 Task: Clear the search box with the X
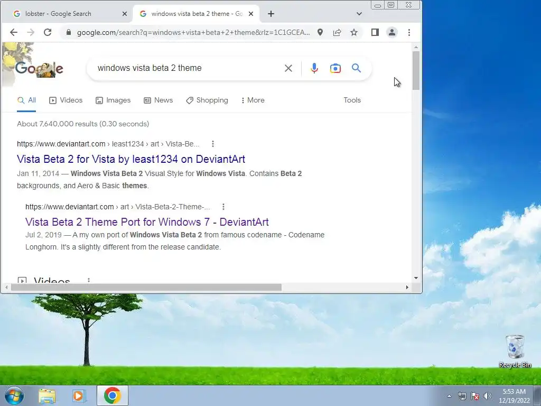click(288, 68)
